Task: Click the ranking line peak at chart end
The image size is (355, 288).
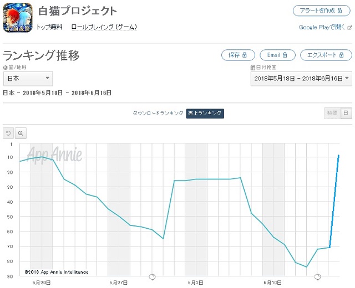Action: pyautogui.click(x=338, y=156)
